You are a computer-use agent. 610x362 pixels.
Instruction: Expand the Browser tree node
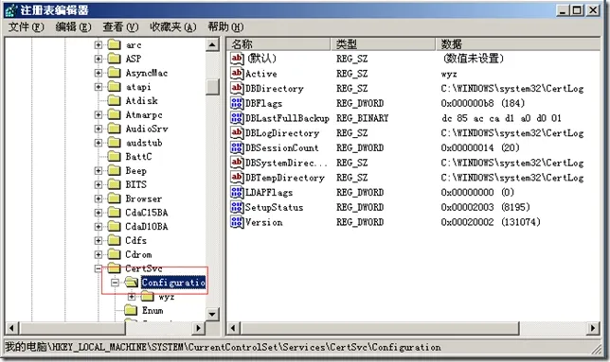tap(99, 198)
